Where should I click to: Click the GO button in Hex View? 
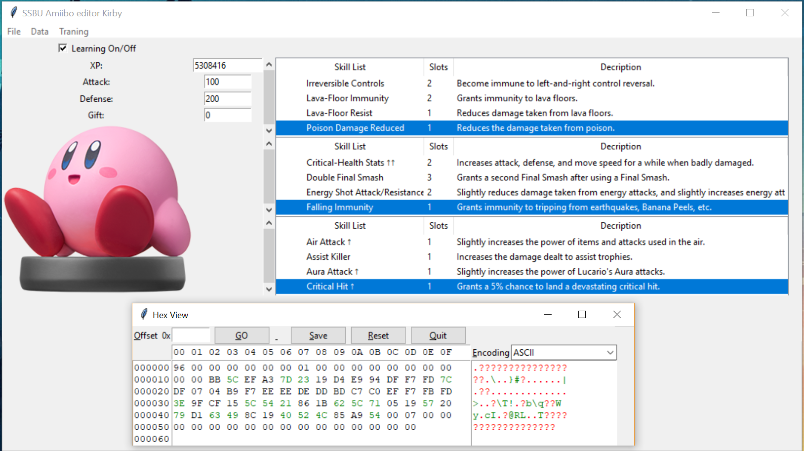[241, 335]
